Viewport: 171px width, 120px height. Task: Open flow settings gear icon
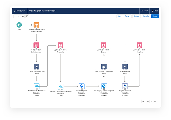tap(23, 16)
